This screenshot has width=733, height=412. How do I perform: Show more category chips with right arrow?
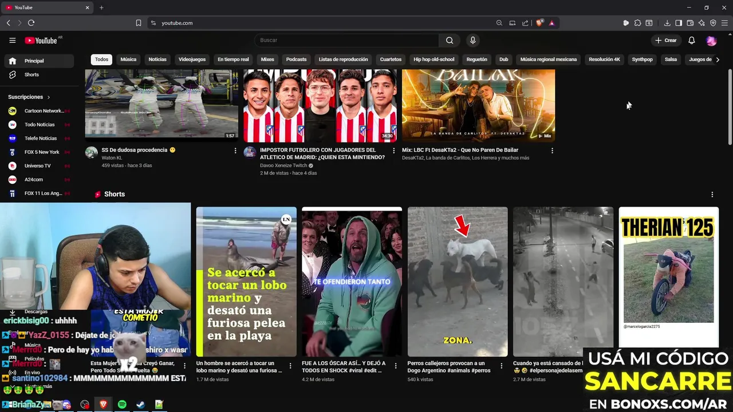point(718,60)
